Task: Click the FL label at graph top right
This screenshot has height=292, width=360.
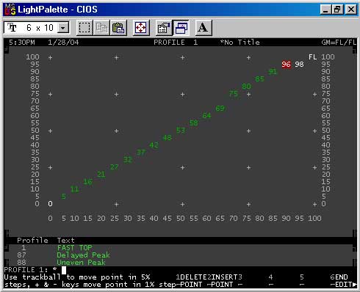Action: click(x=312, y=57)
